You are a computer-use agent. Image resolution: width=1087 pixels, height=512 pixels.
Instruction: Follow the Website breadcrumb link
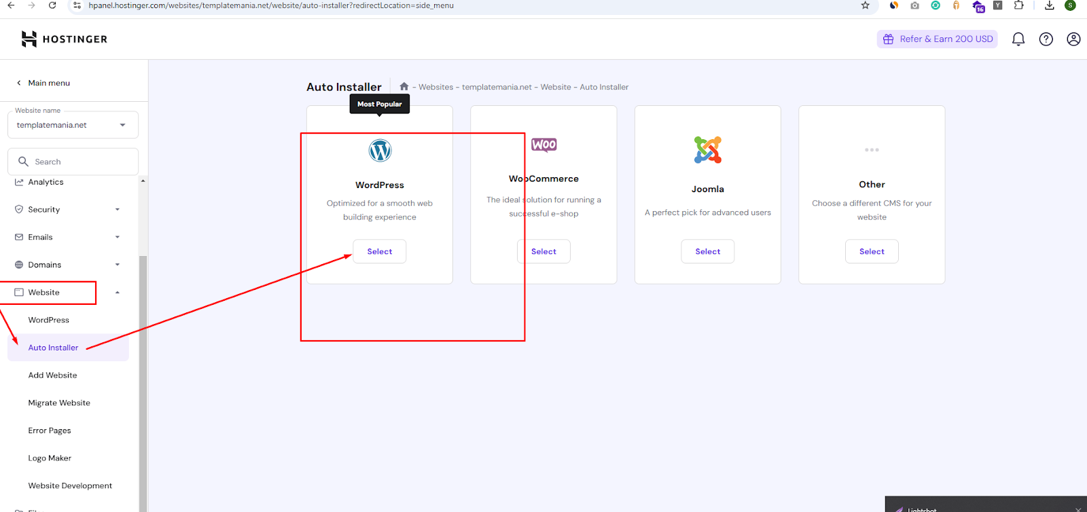pos(556,87)
